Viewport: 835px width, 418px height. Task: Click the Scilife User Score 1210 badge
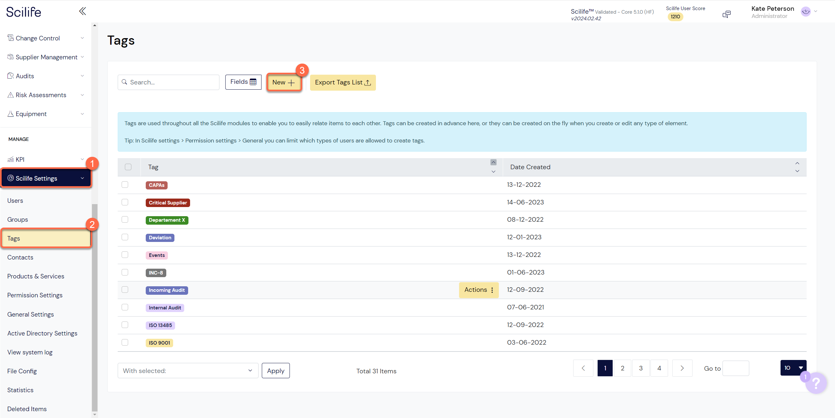[675, 17]
